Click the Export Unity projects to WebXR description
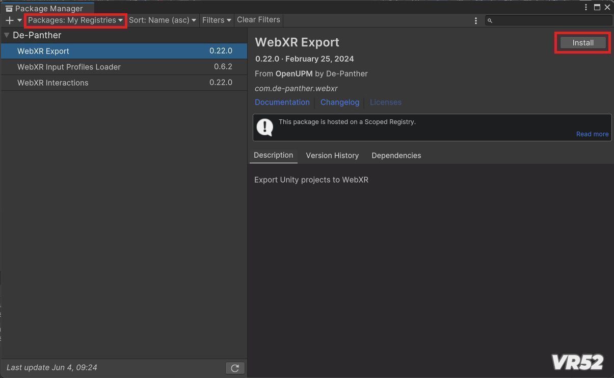This screenshot has height=378, width=614. [311, 180]
